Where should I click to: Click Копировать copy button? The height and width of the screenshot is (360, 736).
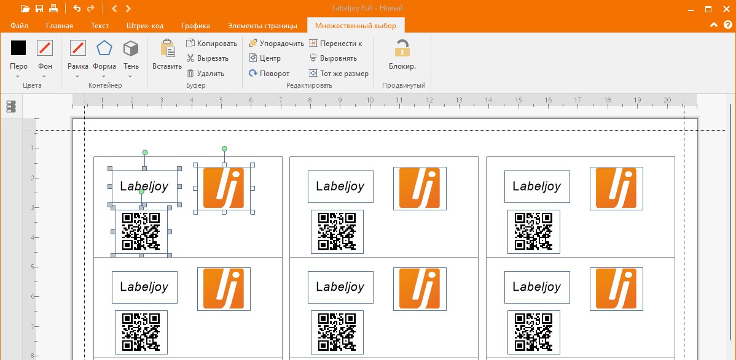[x=212, y=43]
